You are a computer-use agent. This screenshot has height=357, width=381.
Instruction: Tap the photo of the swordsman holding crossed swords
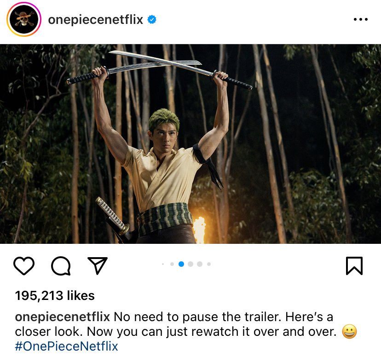[190, 144]
